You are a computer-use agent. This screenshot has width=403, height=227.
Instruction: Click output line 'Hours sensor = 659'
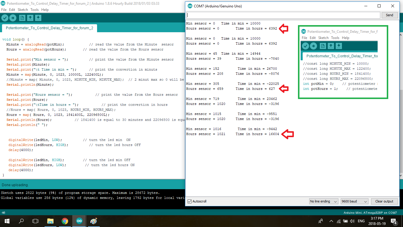pyautogui.click(x=205, y=89)
